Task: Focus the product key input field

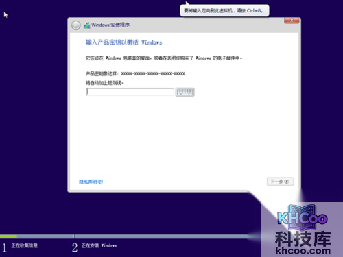Action: 130,92
